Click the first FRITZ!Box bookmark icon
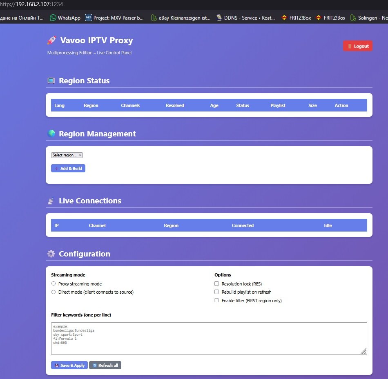388x379 pixels. click(x=284, y=18)
